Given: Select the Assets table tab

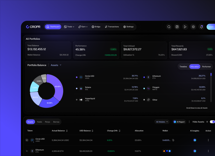Looking at the screenshot, I should click(30, 122).
